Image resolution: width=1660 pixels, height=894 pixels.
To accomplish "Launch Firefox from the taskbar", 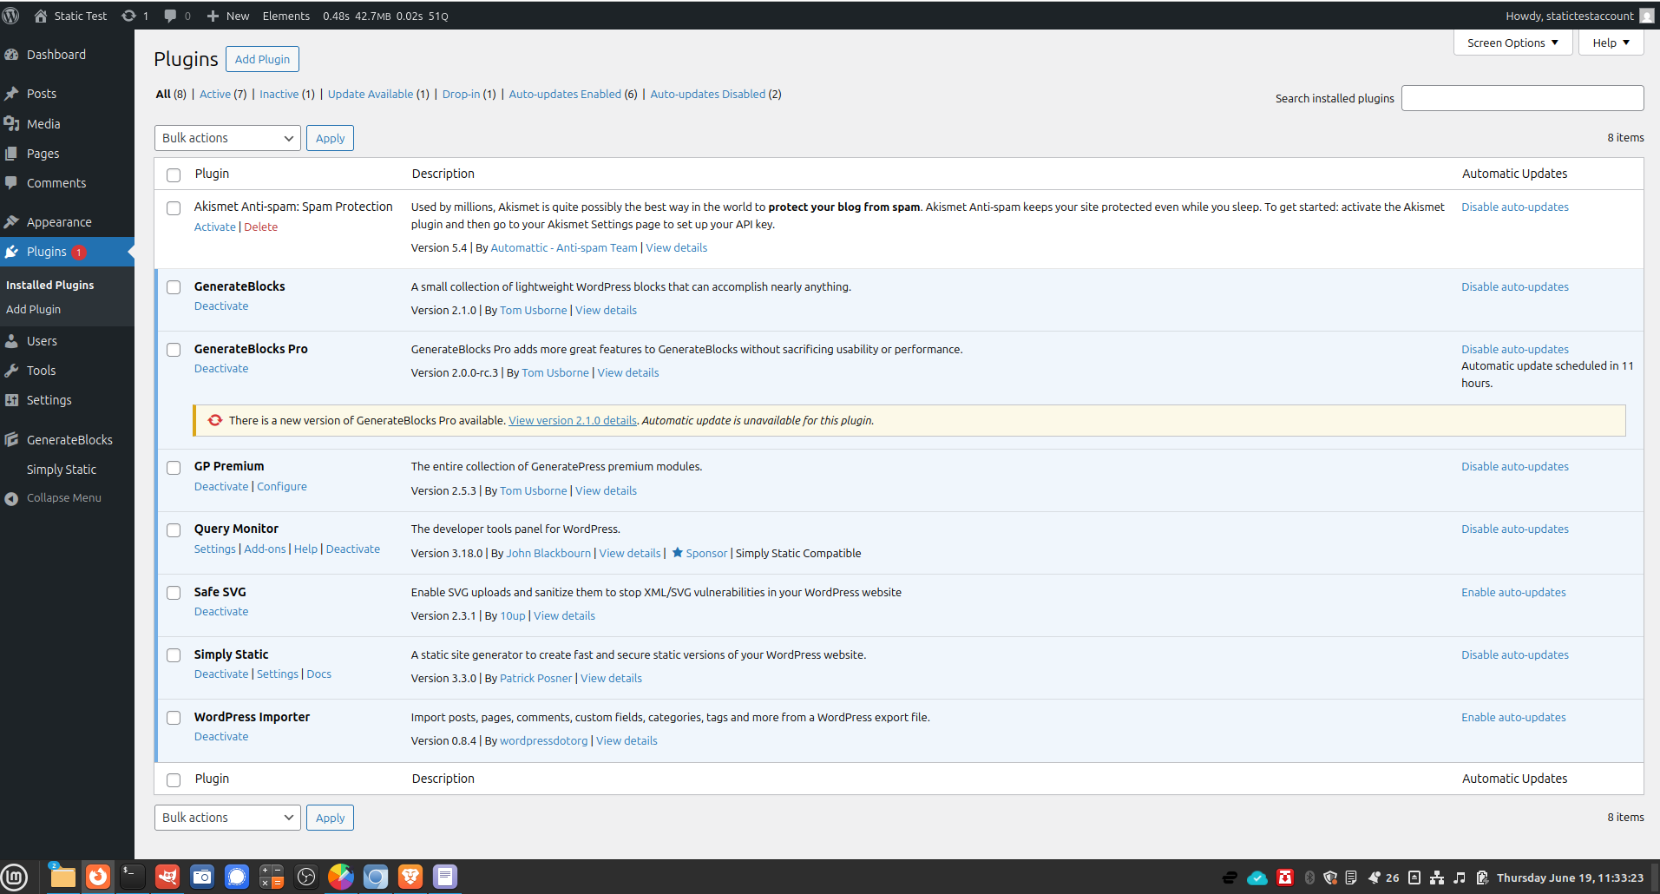I will (98, 877).
